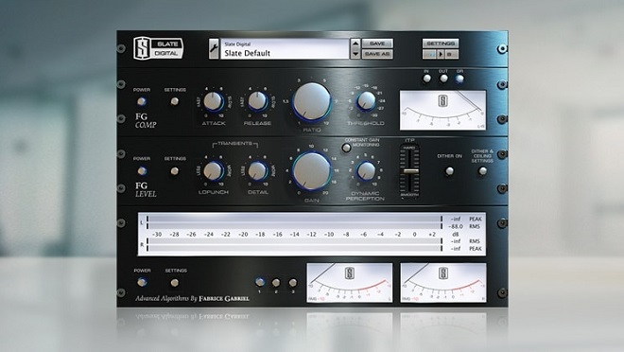Screen dimensions: 624x352
Task: Click the Slate Digital logo badge
Action: tap(158, 48)
